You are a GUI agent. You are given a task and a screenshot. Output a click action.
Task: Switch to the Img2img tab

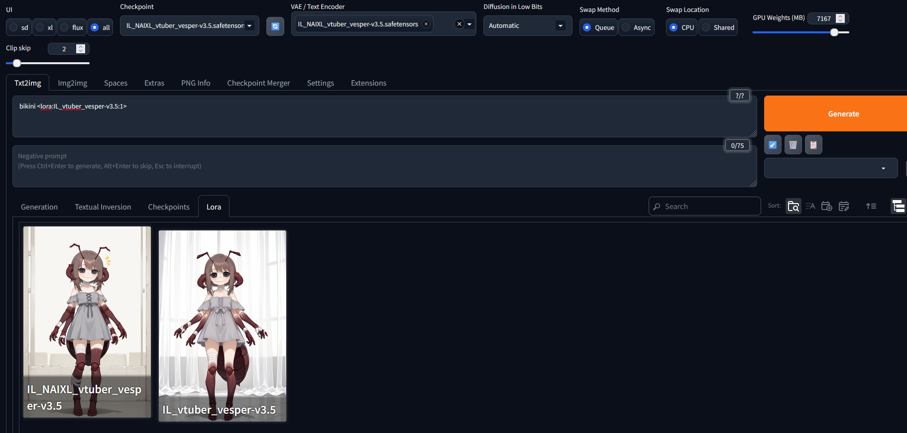pos(73,83)
